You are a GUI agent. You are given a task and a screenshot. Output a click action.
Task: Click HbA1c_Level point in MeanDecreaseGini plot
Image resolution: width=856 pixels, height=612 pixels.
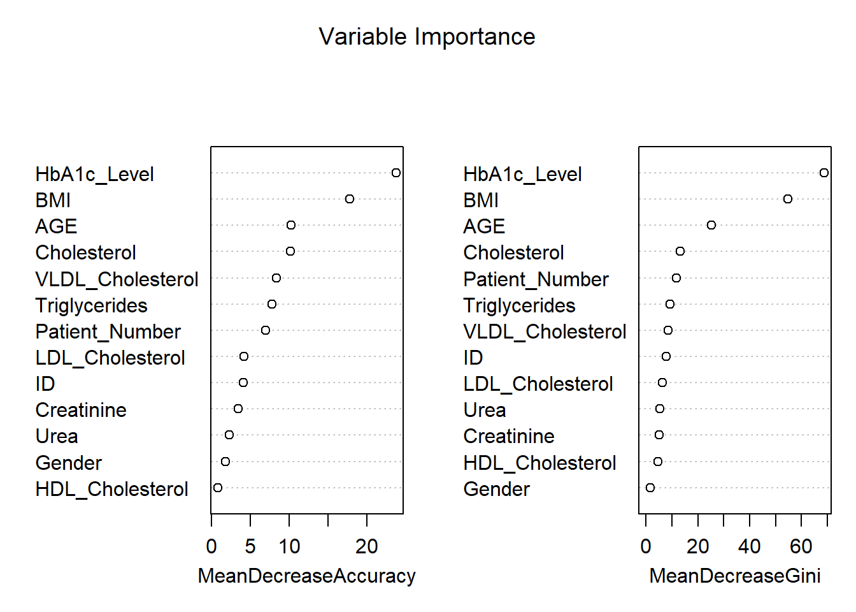click(824, 173)
